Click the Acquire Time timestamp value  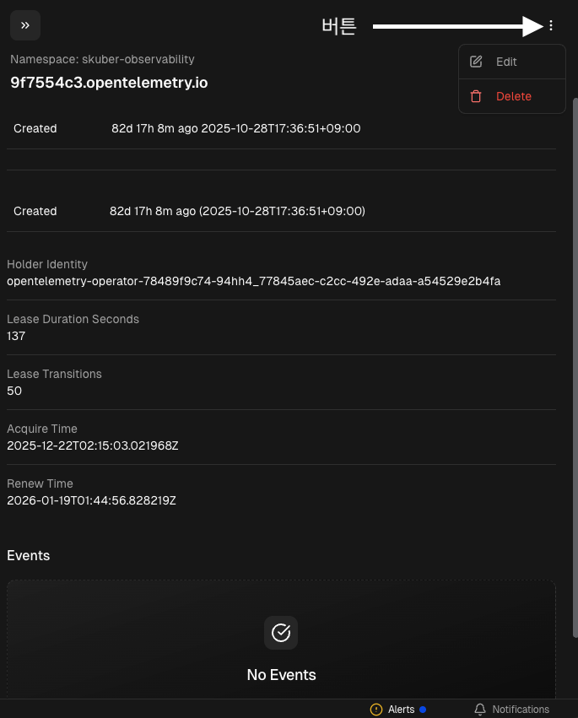pyautogui.click(x=92, y=445)
